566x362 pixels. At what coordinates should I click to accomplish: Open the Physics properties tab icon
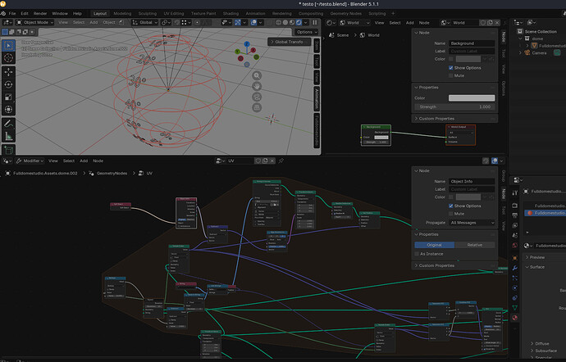515,288
